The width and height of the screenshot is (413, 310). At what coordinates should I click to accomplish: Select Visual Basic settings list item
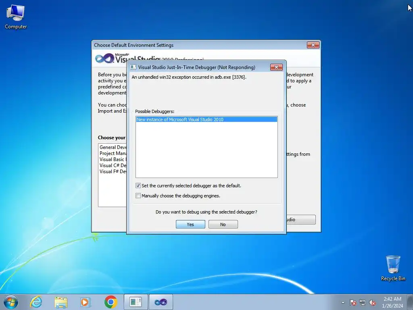[x=113, y=159]
